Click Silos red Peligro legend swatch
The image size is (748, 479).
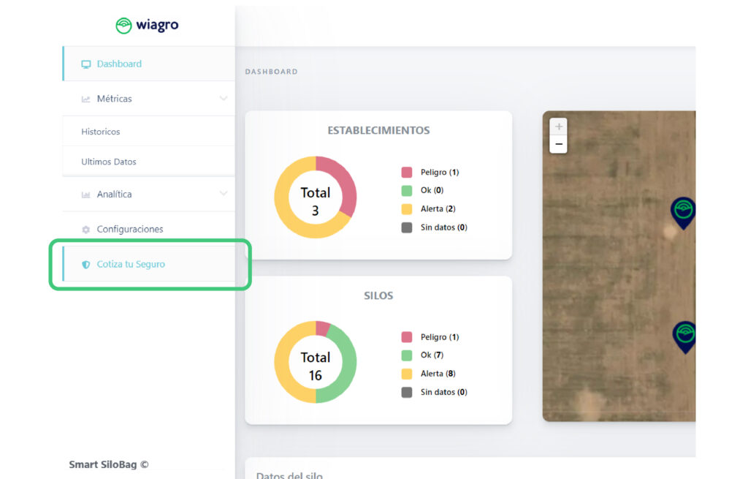point(407,337)
